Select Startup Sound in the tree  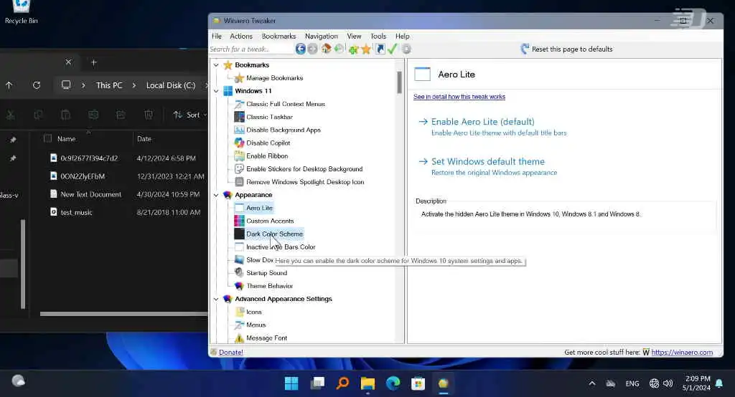point(267,273)
